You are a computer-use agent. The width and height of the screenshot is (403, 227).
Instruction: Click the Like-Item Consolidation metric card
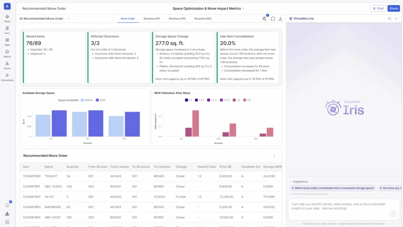(248, 58)
